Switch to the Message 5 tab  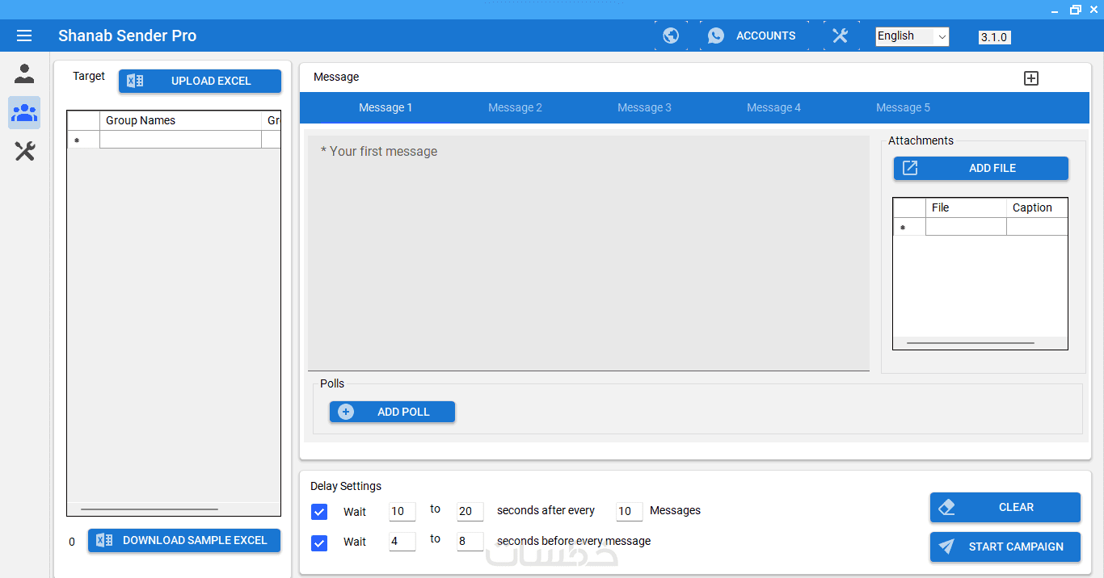(x=903, y=107)
